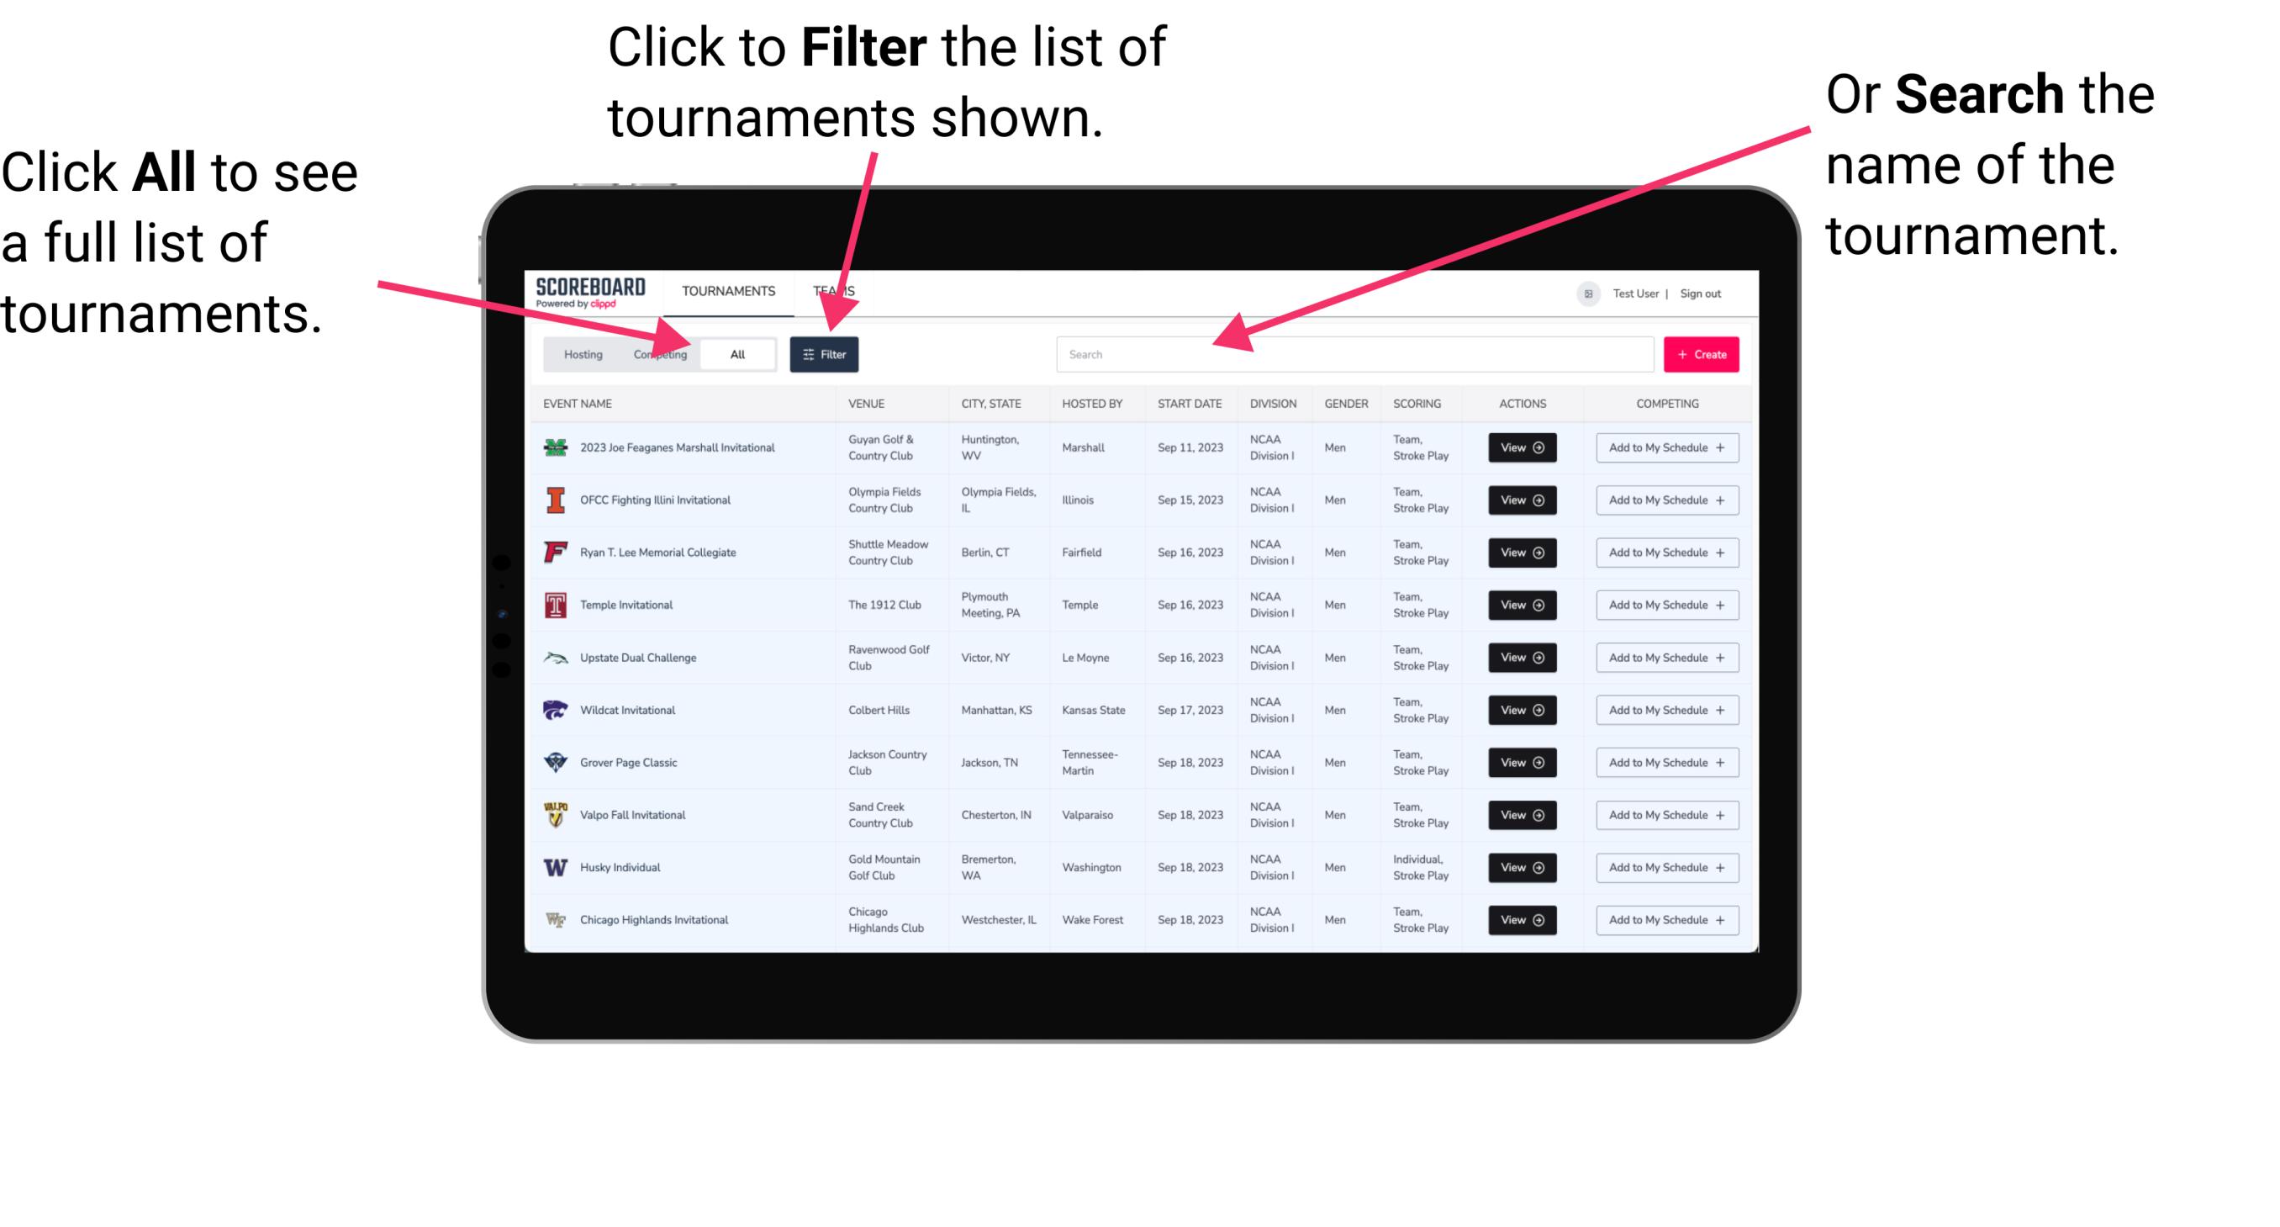Expand View details for Wildcat Invitational
The image size is (2280, 1227).
[x=1522, y=709]
